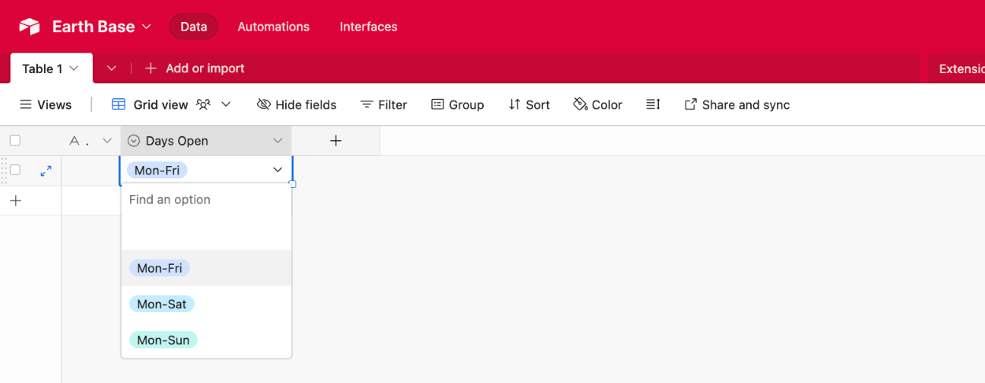Add a new field with plus
Screen dimensions: 985x383
[x=336, y=141]
